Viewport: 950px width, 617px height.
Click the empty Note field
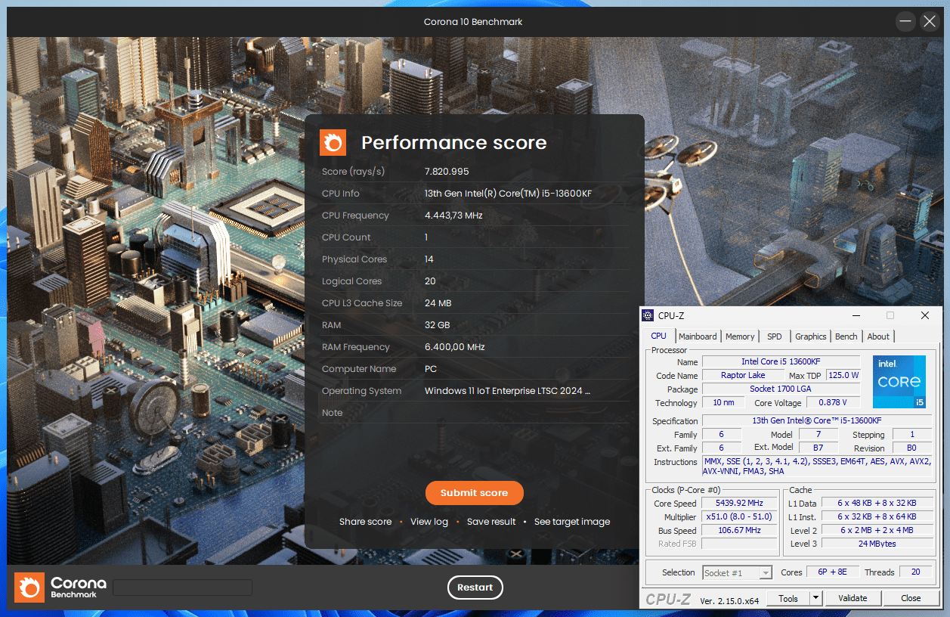pyautogui.click(x=526, y=413)
